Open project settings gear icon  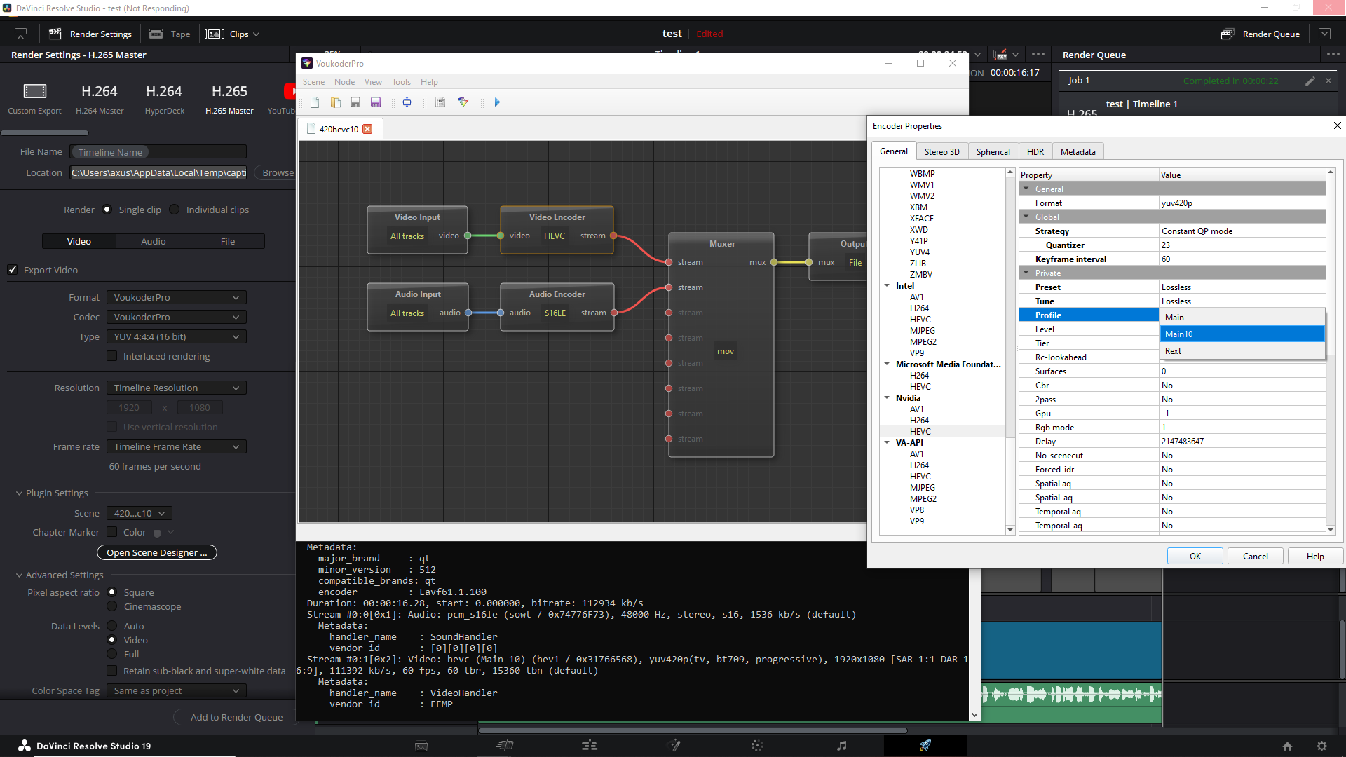(x=1321, y=746)
